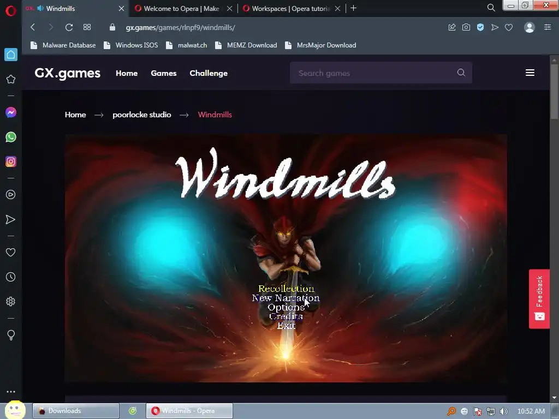Open sidebar settings gear

tap(11, 301)
